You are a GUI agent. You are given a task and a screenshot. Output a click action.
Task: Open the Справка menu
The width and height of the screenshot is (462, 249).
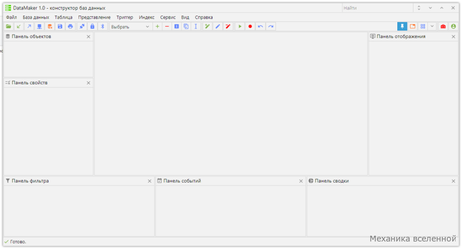pyautogui.click(x=204, y=17)
